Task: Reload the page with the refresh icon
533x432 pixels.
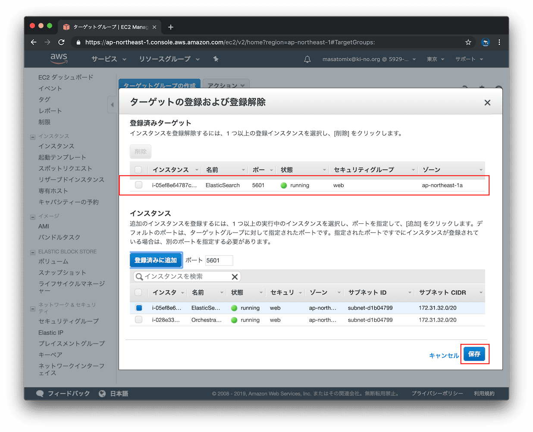Action: click(61, 42)
